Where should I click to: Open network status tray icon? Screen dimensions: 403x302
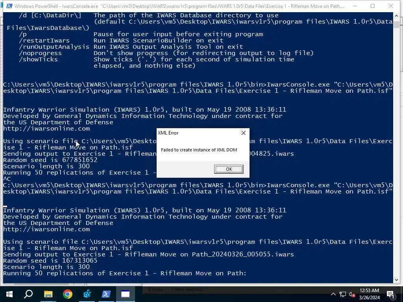343,294
